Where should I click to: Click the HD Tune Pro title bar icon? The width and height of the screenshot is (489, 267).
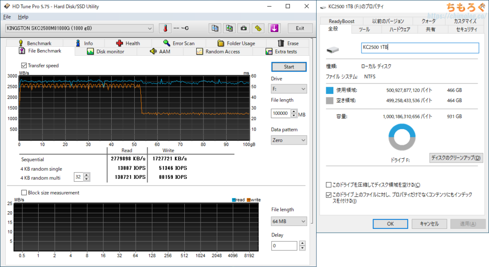[7, 6]
